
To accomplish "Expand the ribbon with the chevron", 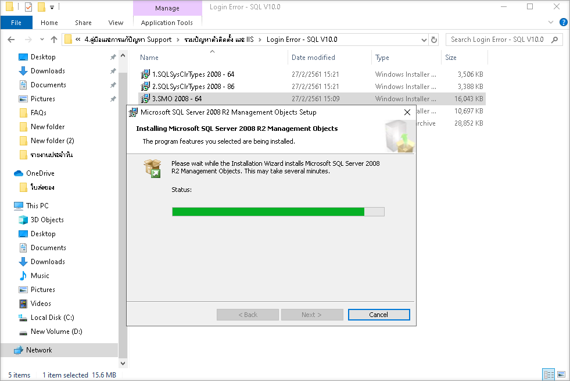I will coord(551,23).
